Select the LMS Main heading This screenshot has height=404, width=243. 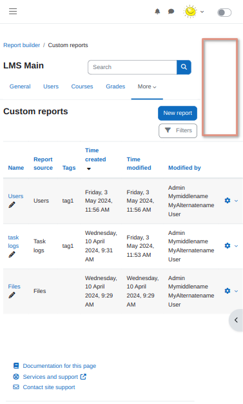(x=23, y=65)
